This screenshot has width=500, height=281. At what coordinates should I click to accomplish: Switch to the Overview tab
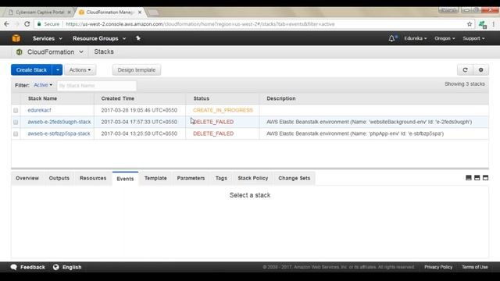point(27,178)
